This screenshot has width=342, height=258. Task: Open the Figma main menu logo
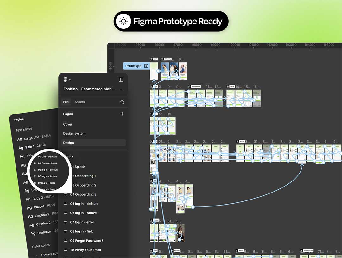pyautogui.click(x=65, y=80)
